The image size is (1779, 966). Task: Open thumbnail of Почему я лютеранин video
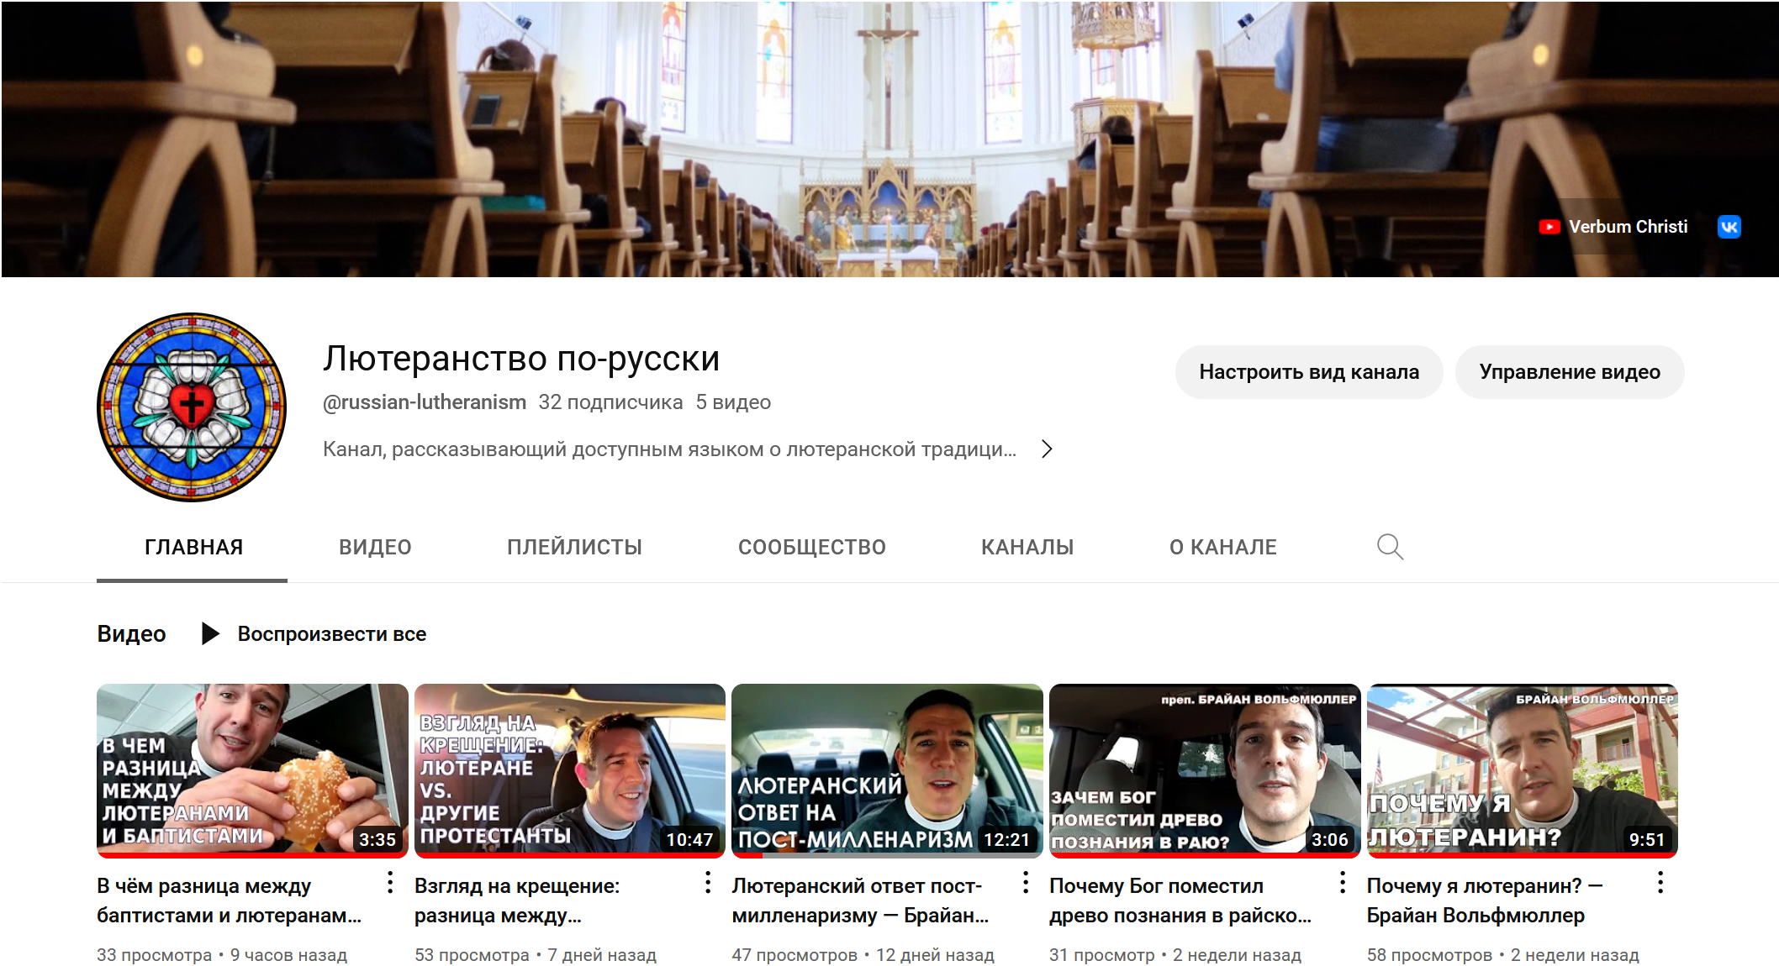(x=1522, y=770)
